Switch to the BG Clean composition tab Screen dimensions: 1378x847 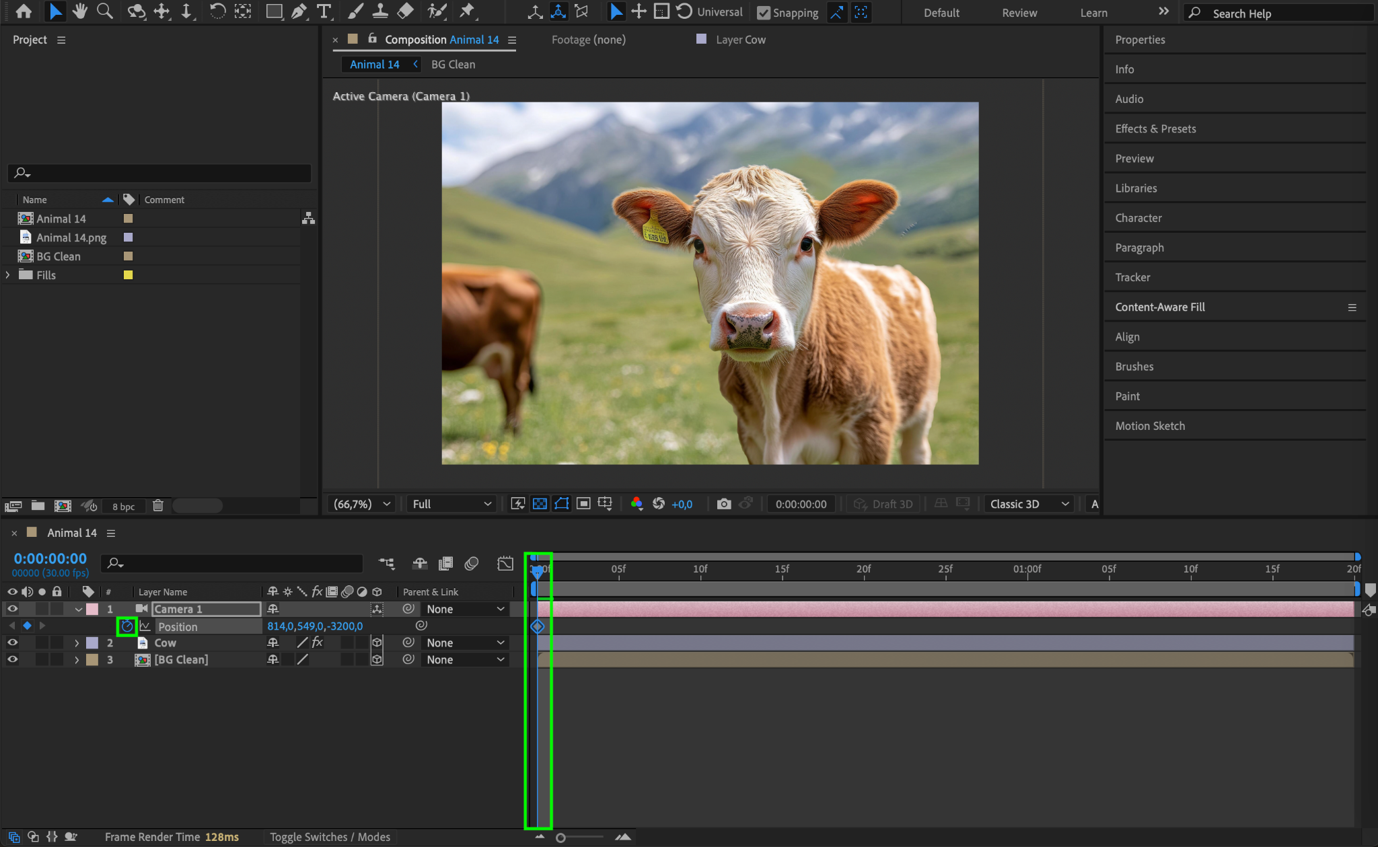pyautogui.click(x=453, y=65)
